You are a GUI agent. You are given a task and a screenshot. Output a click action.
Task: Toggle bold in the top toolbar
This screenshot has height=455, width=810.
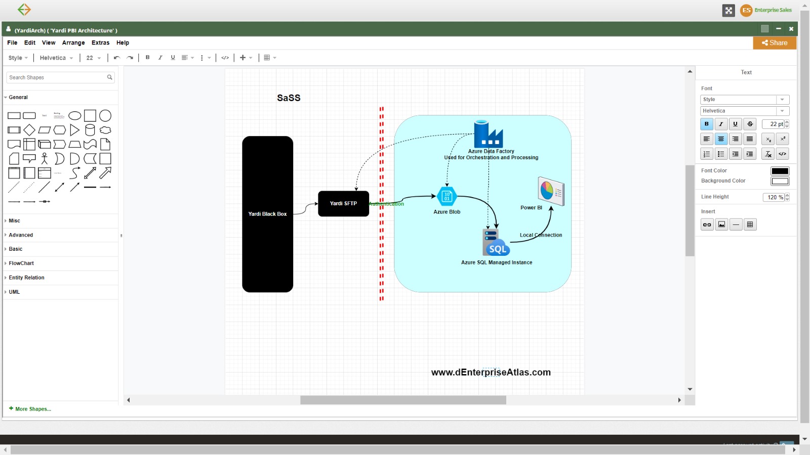click(x=148, y=58)
